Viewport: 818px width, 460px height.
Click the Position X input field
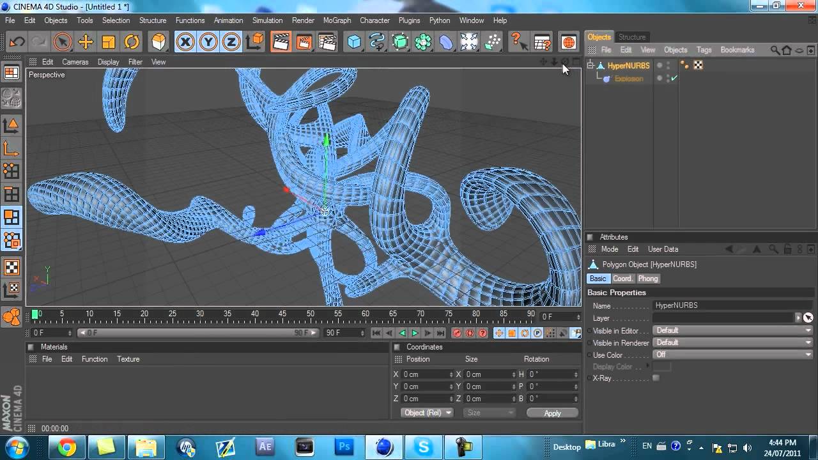pyautogui.click(x=427, y=374)
